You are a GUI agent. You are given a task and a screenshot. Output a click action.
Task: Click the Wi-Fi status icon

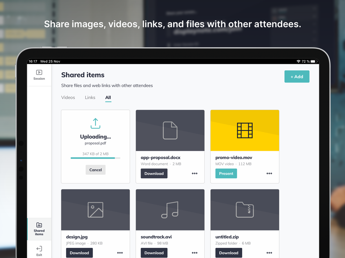tap(299, 61)
